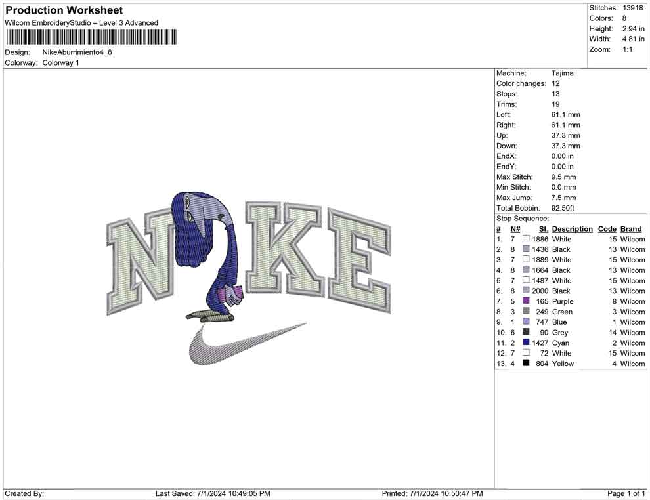Click the Stitches value 13918
This screenshot has height=500, width=650.
coord(633,8)
